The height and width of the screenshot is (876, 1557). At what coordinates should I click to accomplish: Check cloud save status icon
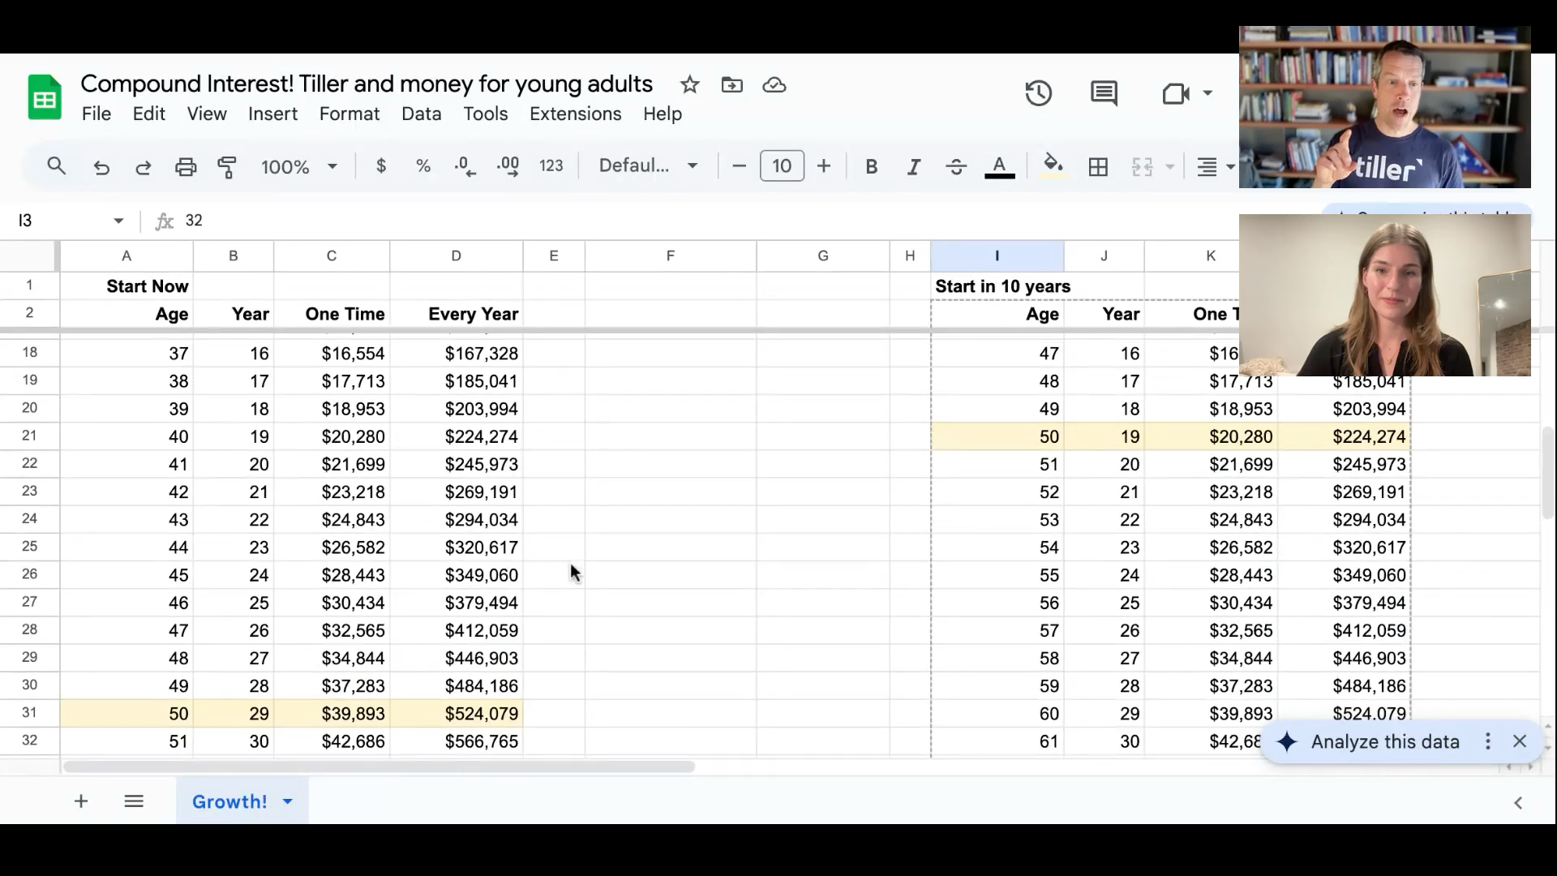click(774, 84)
